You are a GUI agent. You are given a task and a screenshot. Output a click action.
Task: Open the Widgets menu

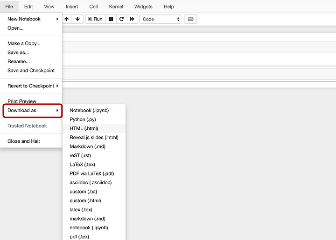(x=143, y=7)
